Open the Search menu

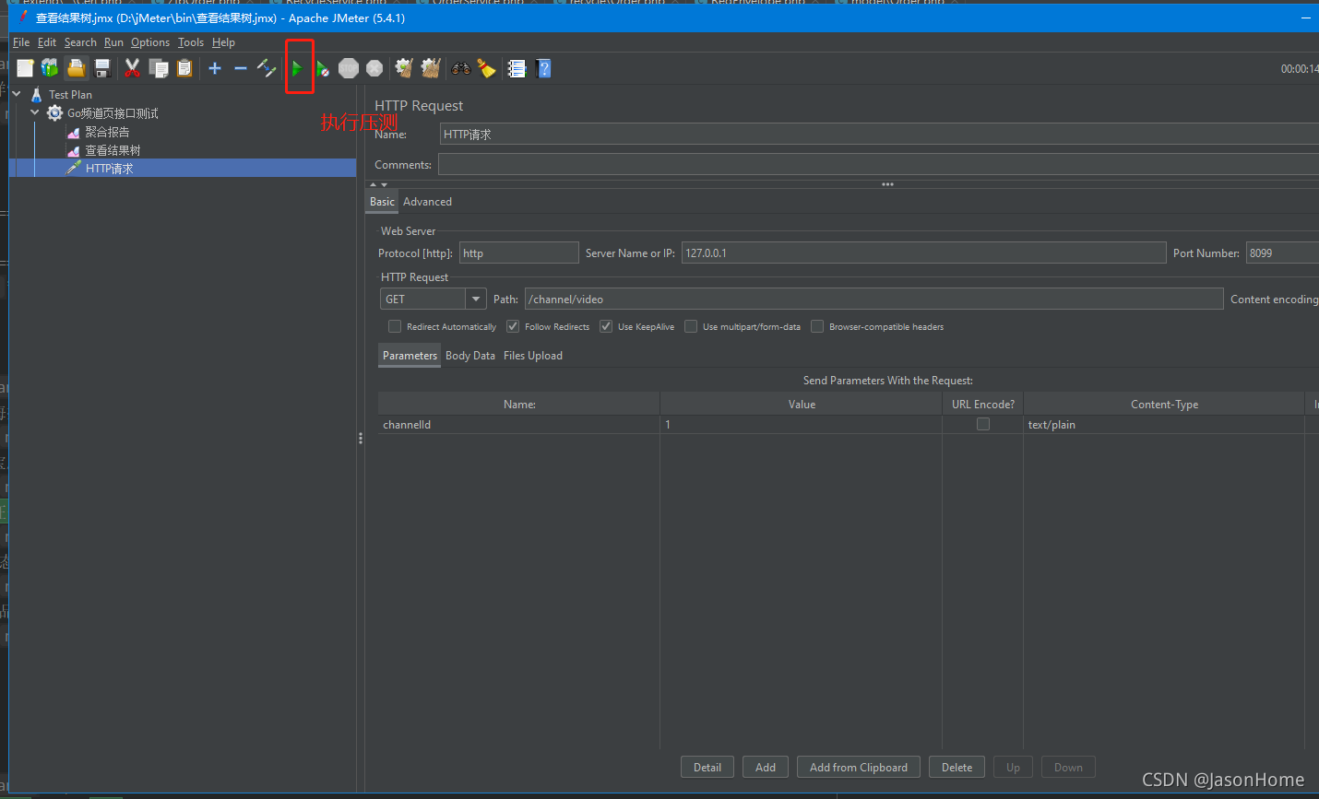tap(80, 42)
